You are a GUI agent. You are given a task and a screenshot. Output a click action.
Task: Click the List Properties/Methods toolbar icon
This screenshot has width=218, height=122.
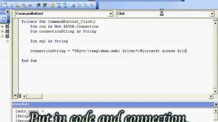coord(5,5)
